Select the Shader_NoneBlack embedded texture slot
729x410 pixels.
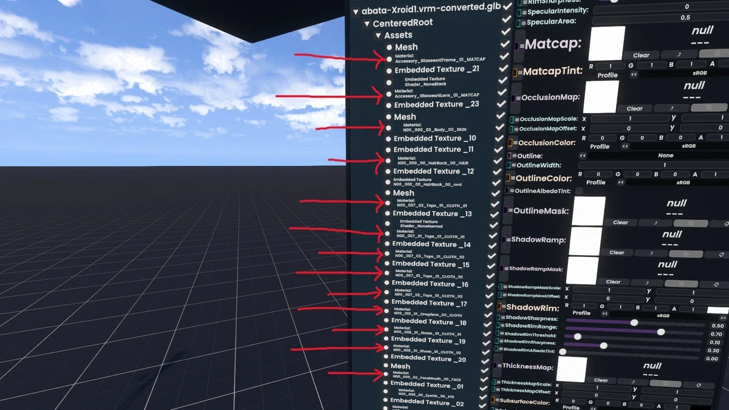pyautogui.click(x=425, y=81)
